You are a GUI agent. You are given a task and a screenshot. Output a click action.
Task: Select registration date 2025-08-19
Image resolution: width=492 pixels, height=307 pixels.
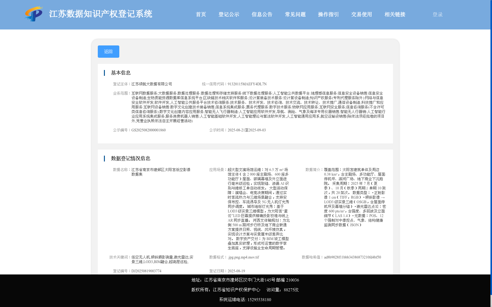tap(236, 271)
